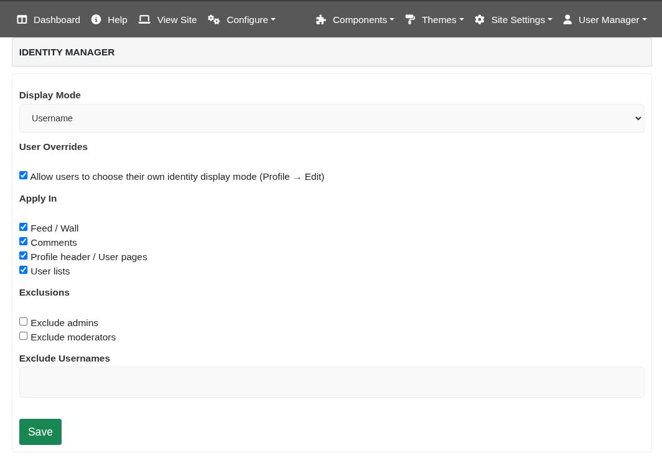The height and width of the screenshot is (463, 662).
Task: Expand the Site Settings menu
Action: tap(513, 19)
